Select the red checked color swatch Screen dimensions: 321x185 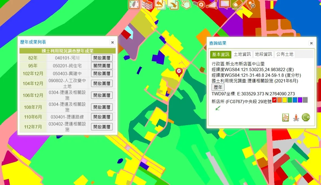tap(274, 100)
